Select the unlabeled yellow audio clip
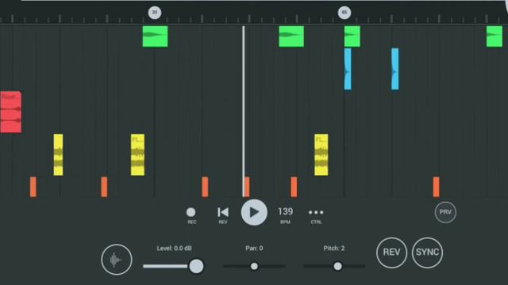This screenshot has height=285, width=508. pyautogui.click(x=58, y=155)
